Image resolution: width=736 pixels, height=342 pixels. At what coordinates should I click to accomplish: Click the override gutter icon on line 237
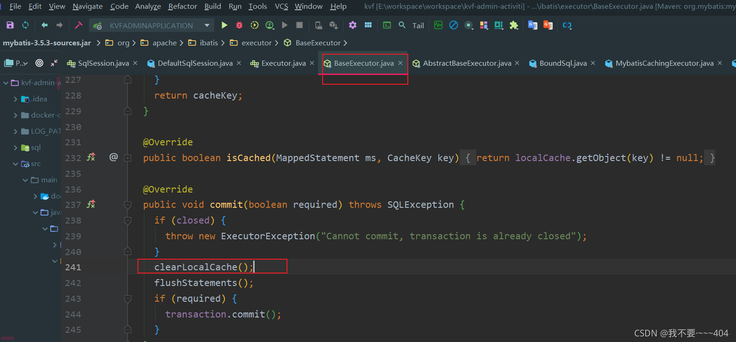click(x=91, y=204)
